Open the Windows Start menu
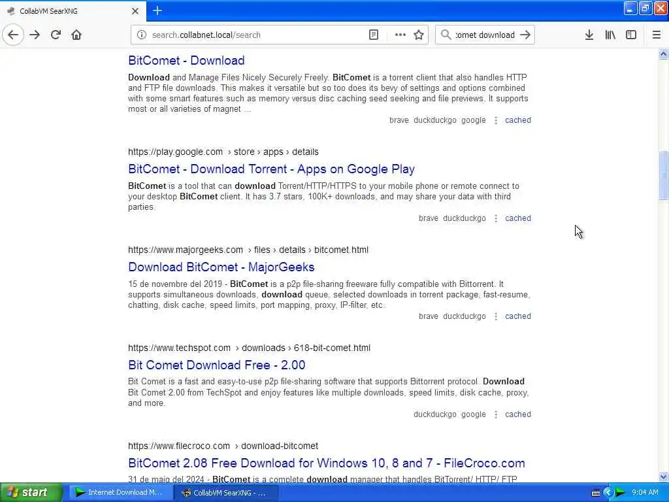 tap(31, 492)
